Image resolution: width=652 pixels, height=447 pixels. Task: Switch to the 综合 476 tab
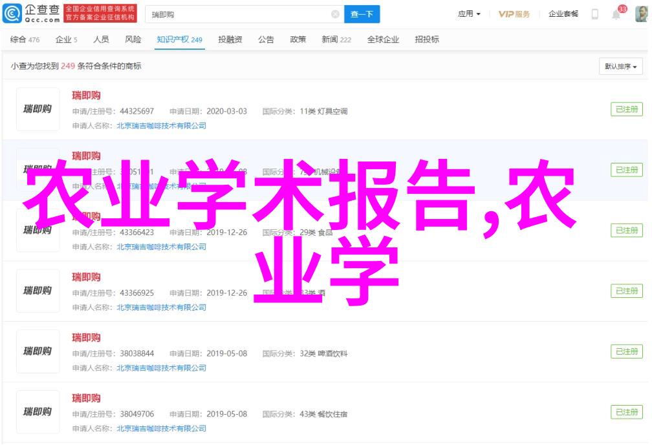pos(25,39)
